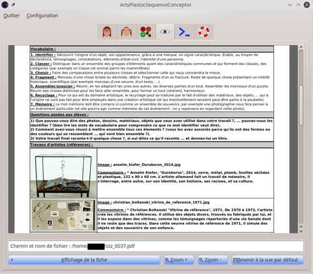
Task: Open the student tab with pigtails girl icon
Action: pos(126,32)
